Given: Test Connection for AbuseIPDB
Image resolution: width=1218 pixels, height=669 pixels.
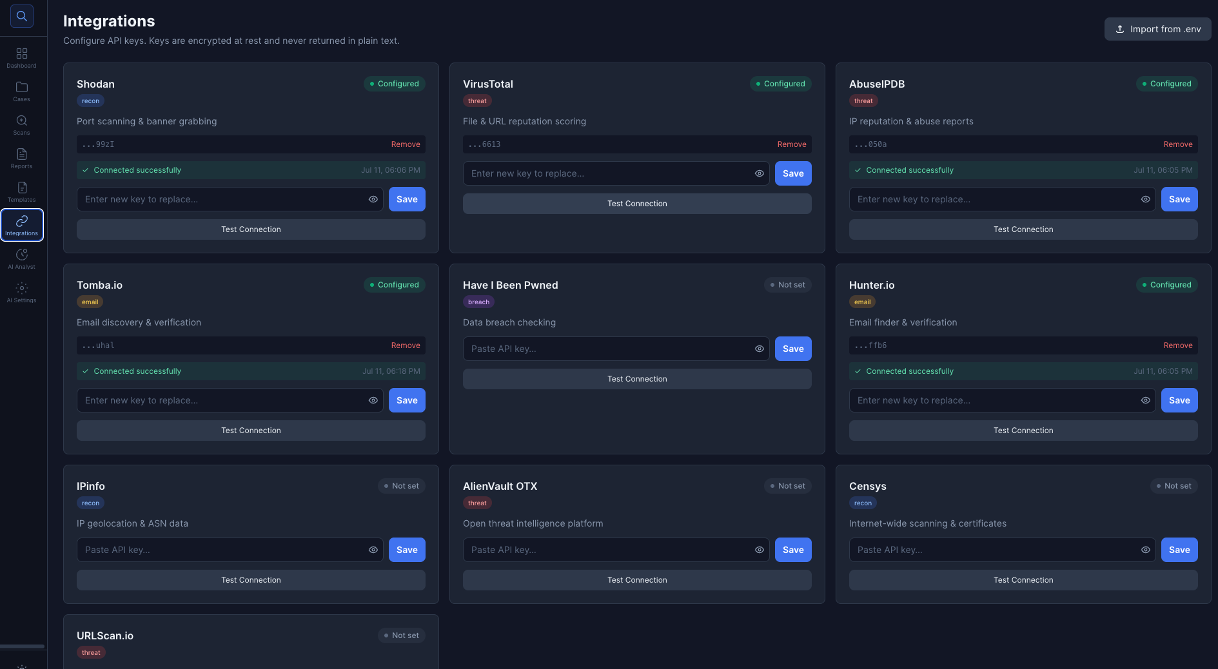Looking at the screenshot, I should point(1023,229).
